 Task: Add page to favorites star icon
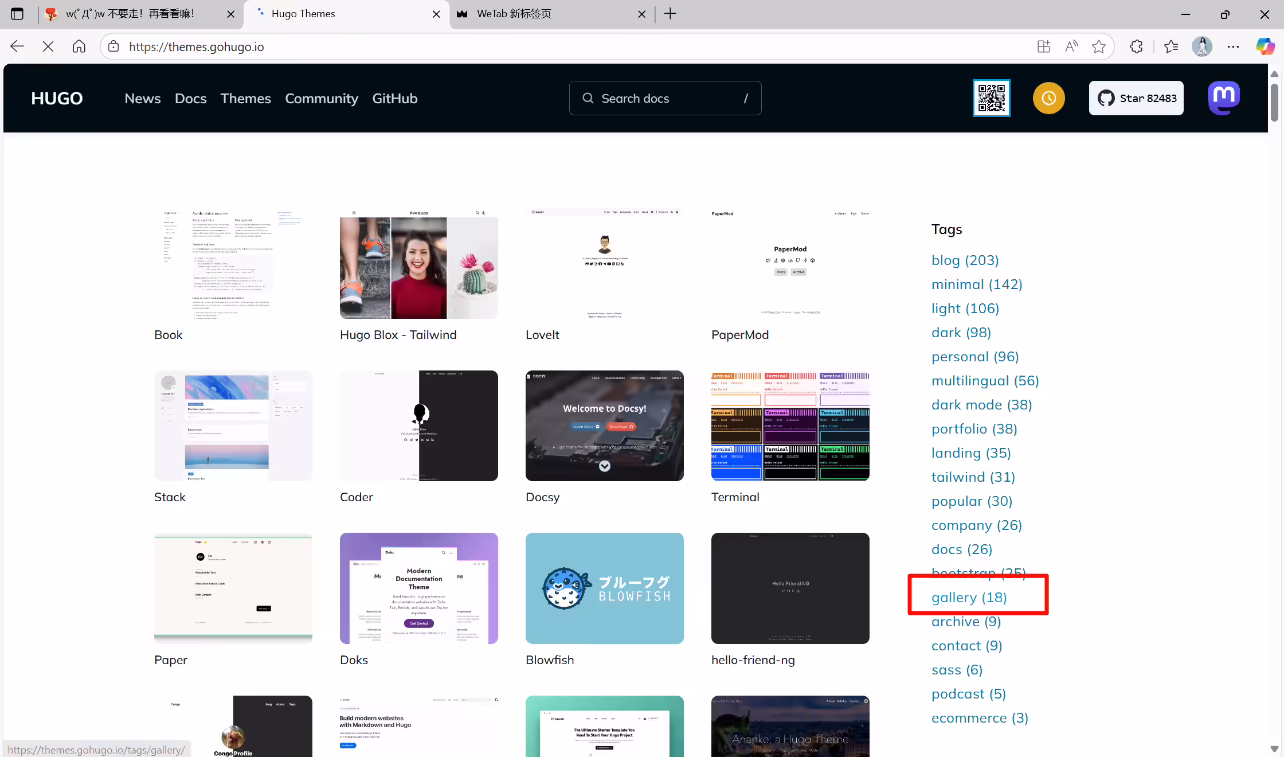[x=1099, y=46]
